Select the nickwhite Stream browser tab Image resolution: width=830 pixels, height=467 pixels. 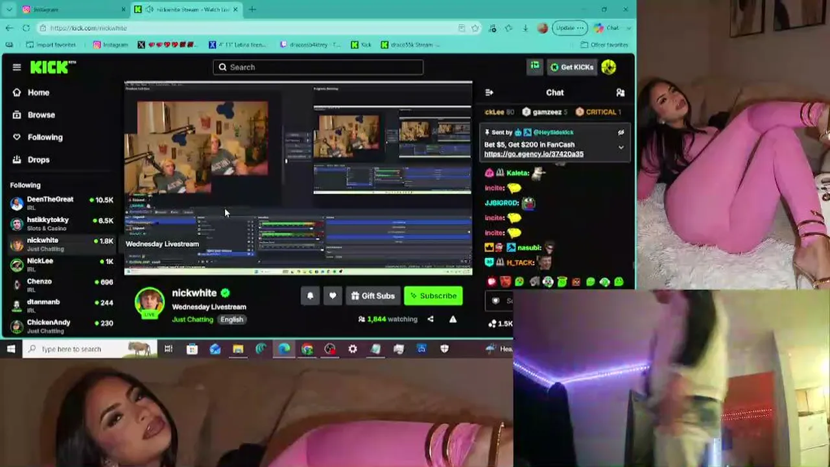(x=187, y=9)
